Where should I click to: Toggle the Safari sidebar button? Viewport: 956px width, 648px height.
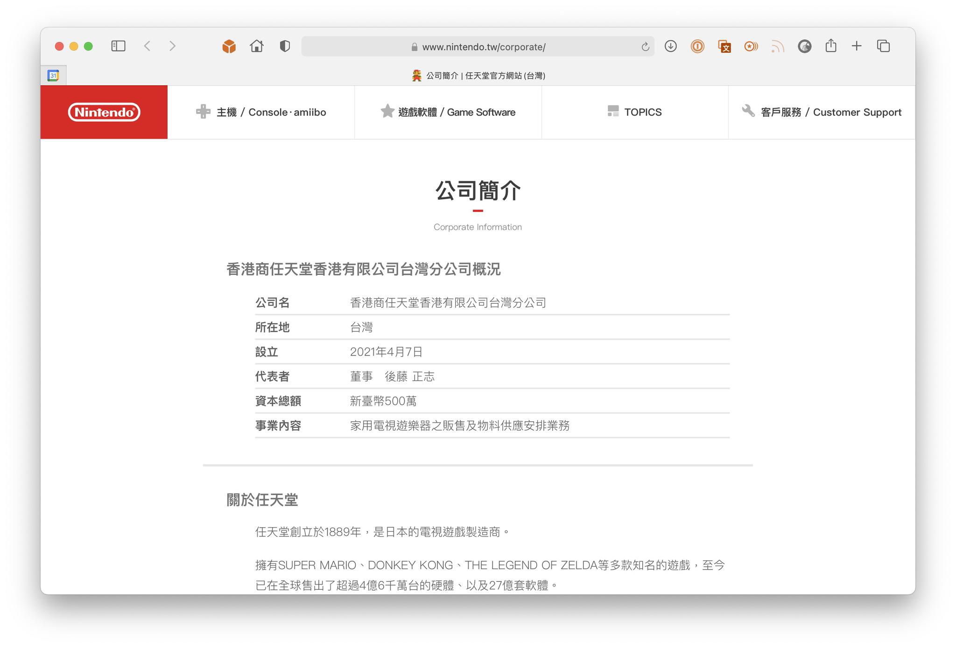(118, 46)
